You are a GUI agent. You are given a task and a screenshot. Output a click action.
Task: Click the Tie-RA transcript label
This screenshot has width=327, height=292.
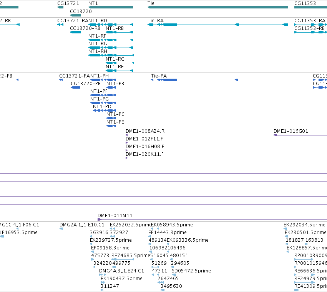coord(156,21)
